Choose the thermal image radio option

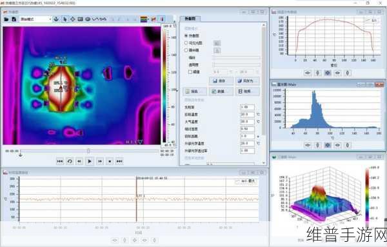[x=186, y=35]
